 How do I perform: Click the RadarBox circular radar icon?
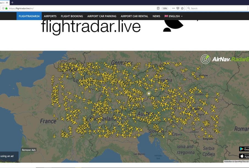coord(205,59)
